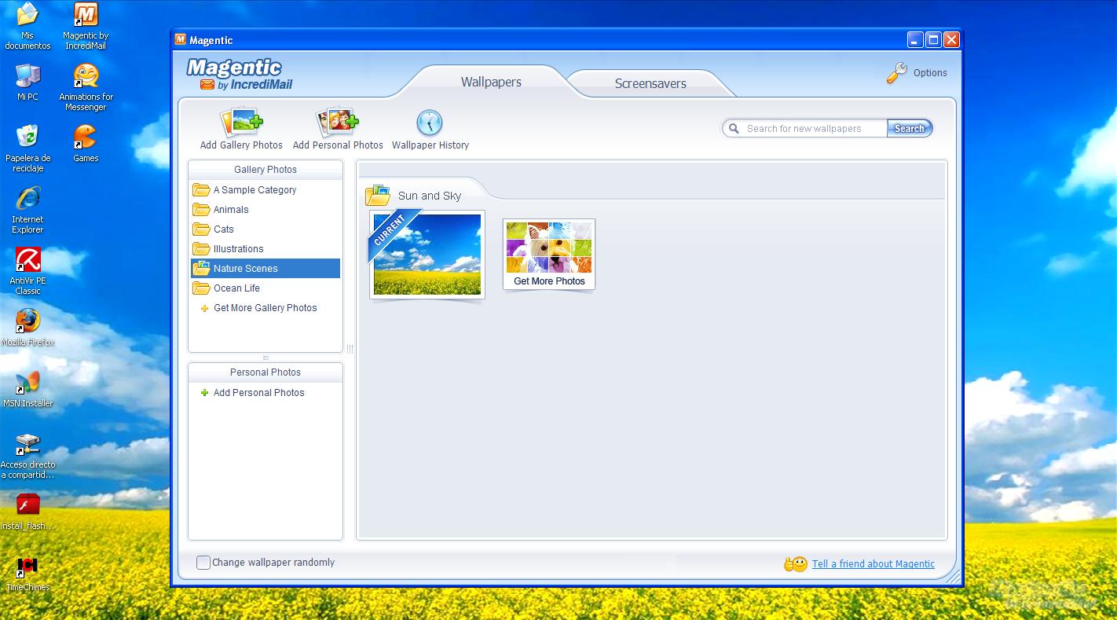Click Get More Gallery Photos link
Screen dimensions: 1117x620
(265, 308)
